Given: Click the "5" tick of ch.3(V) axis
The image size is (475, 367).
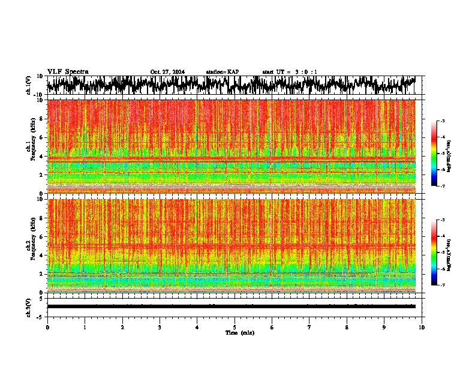Looking at the screenshot, I should [x=41, y=299].
